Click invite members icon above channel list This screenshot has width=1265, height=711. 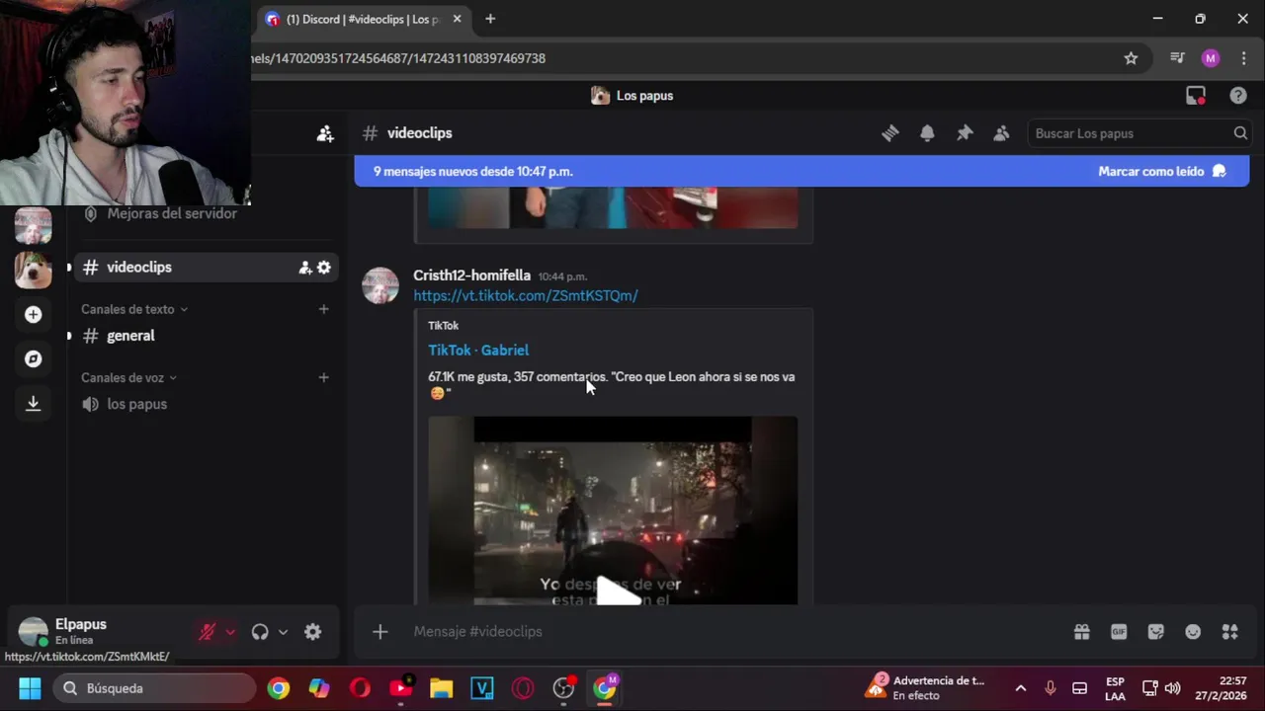[x=325, y=133]
